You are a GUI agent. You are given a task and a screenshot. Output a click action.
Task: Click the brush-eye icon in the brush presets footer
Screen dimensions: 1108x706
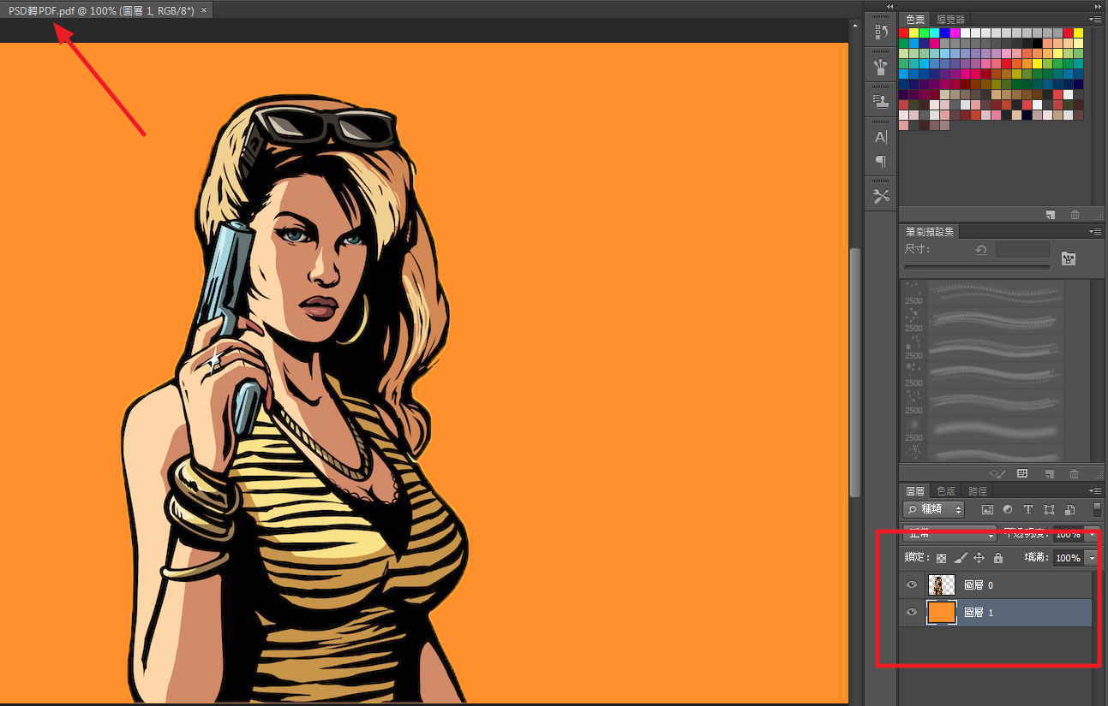pyautogui.click(x=997, y=473)
